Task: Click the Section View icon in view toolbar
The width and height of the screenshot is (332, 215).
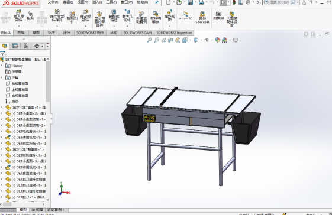Action: [170, 40]
